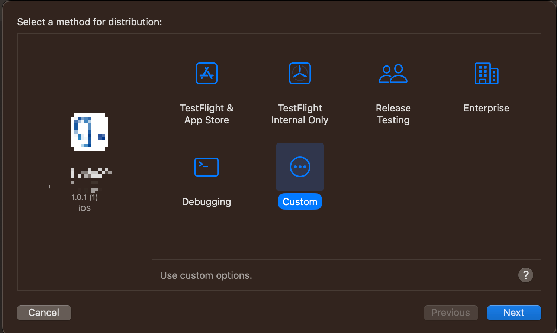Click the "TestFlight Internal Only" label
The width and height of the screenshot is (557, 333).
pyautogui.click(x=300, y=114)
